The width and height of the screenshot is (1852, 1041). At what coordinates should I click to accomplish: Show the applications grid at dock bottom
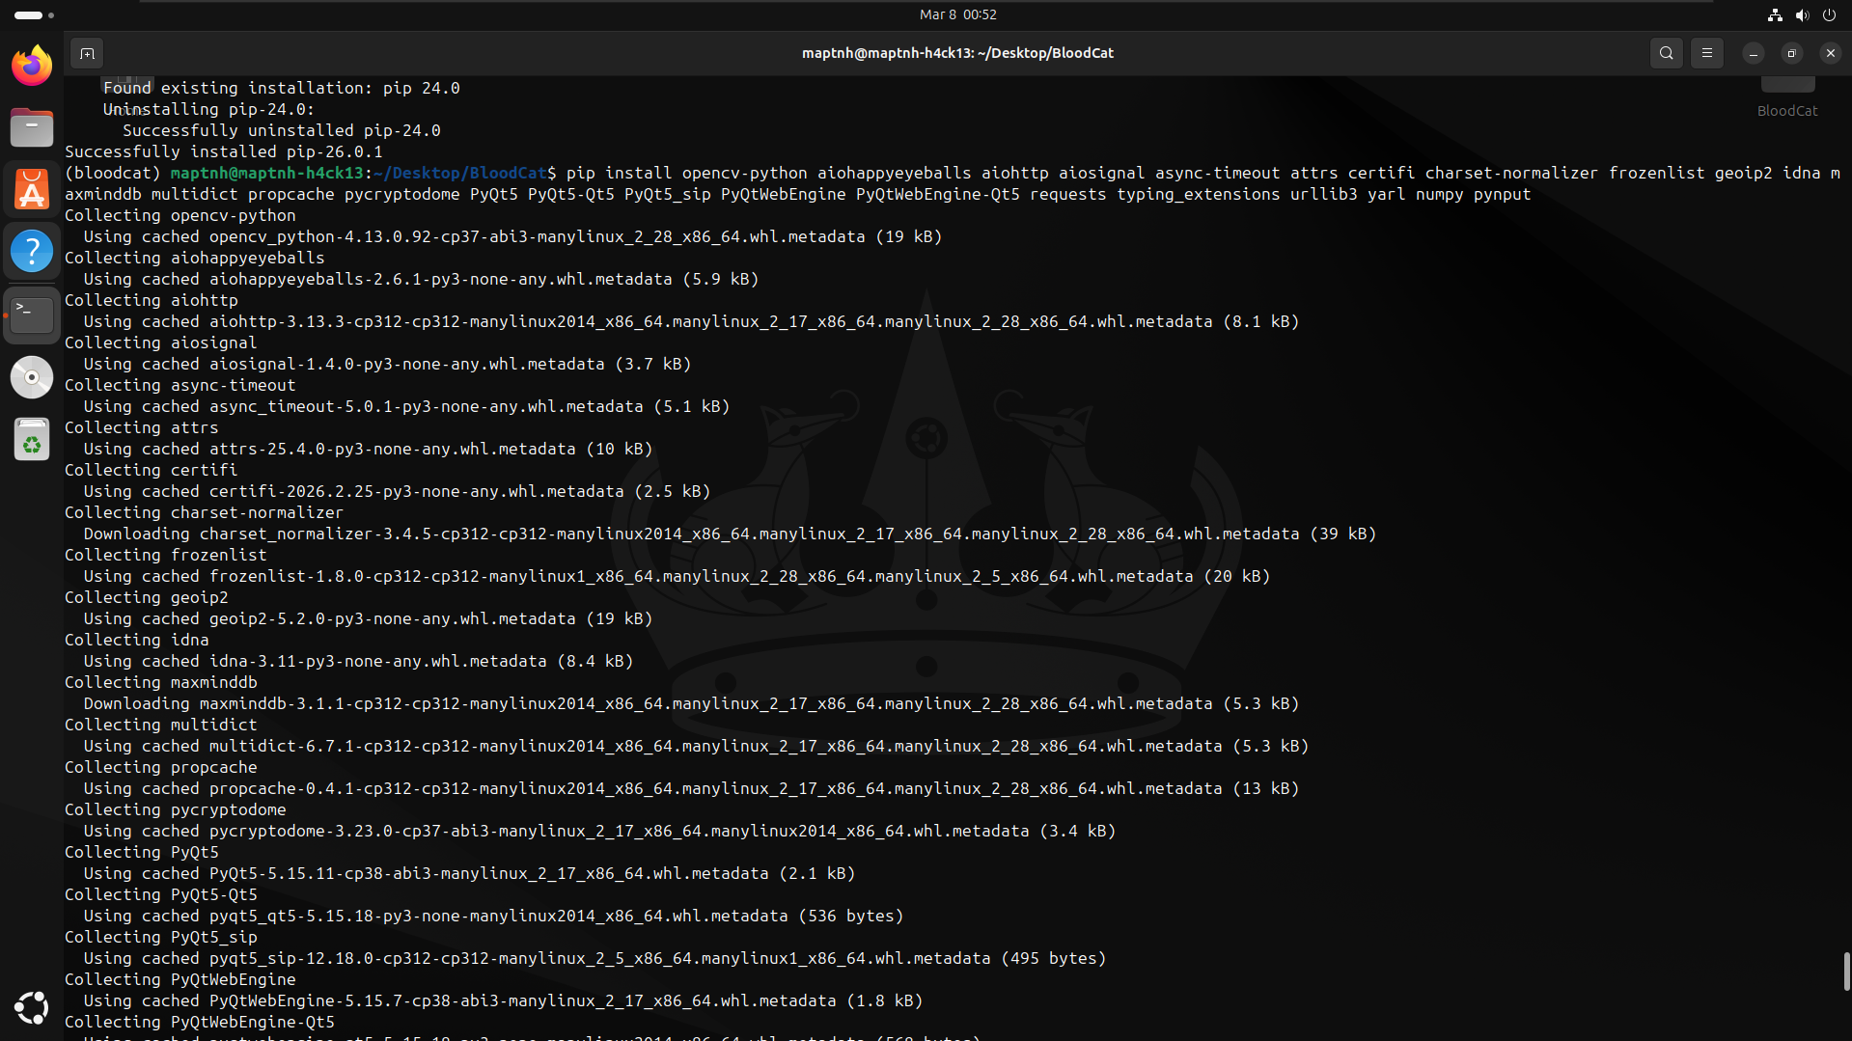click(x=32, y=1007)
